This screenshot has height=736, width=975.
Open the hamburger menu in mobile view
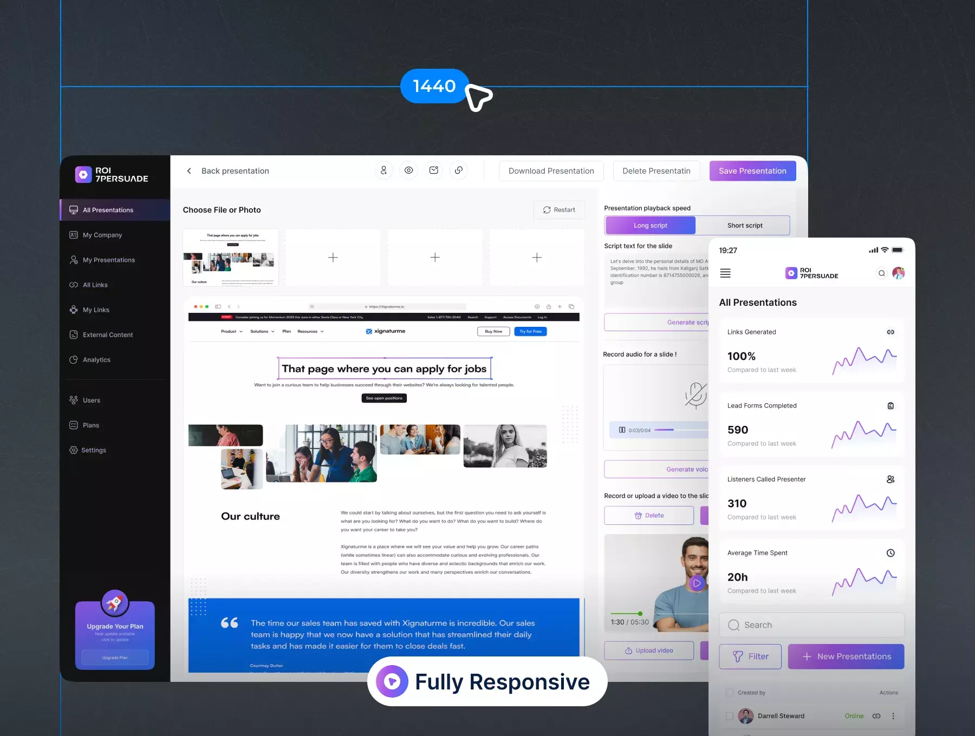725,273
